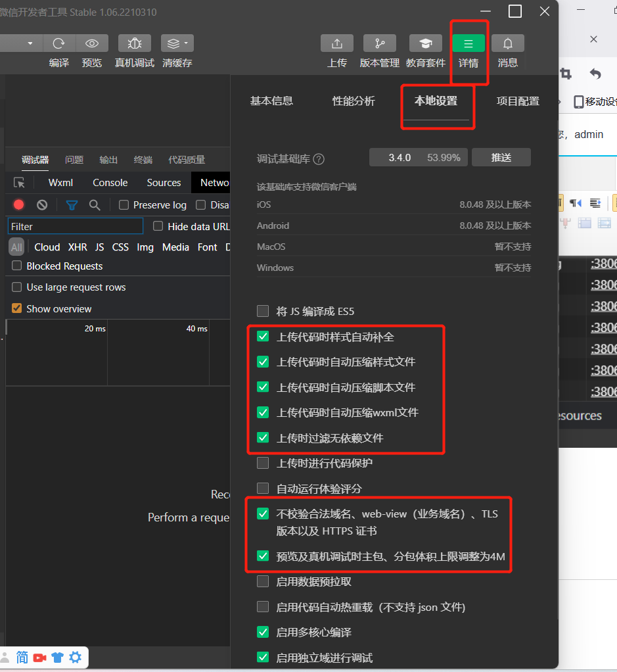Open network search magnifier icon

[x=95, y=205]
